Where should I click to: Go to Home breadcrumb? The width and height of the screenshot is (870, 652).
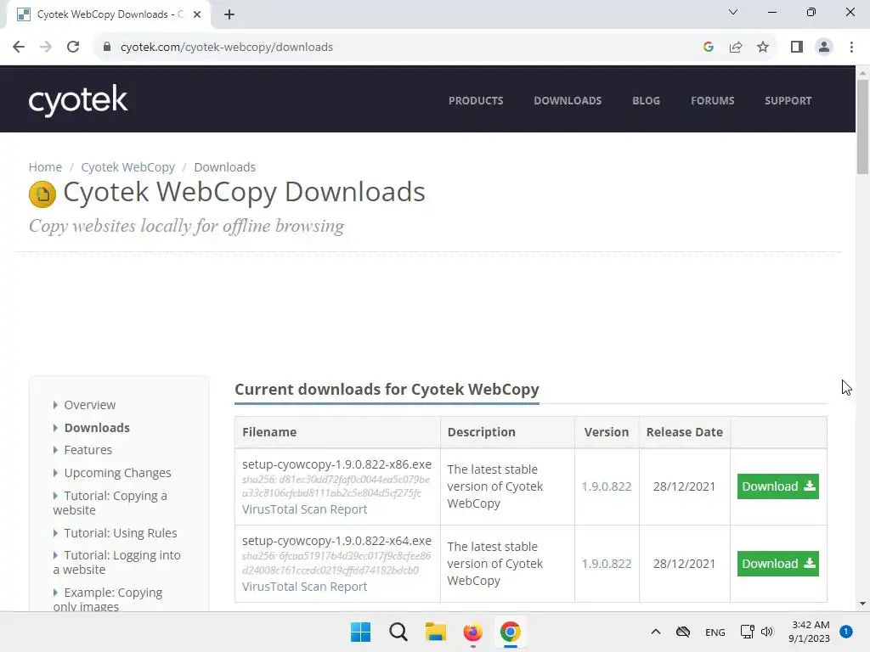[x=46, y=167]
